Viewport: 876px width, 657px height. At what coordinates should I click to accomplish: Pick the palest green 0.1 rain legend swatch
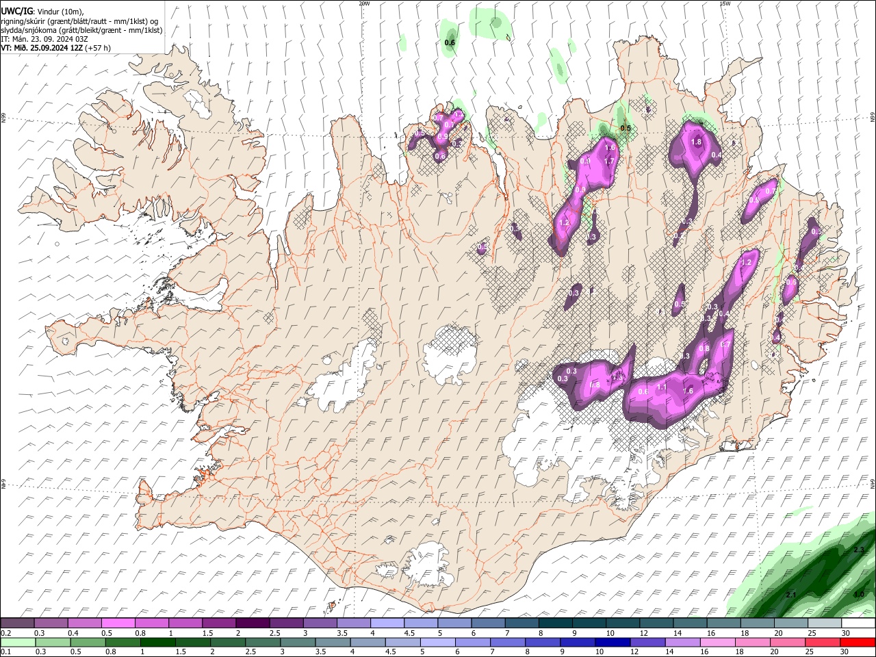[18, 643]
